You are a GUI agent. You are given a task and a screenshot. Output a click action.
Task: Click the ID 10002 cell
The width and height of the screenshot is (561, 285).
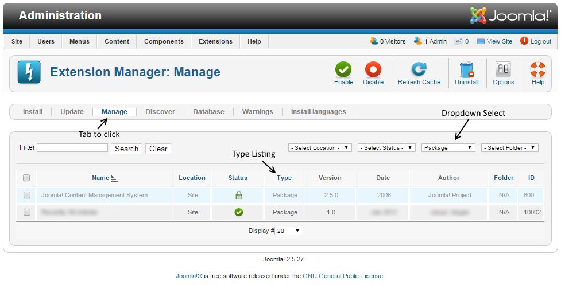(x=532, y=212)
